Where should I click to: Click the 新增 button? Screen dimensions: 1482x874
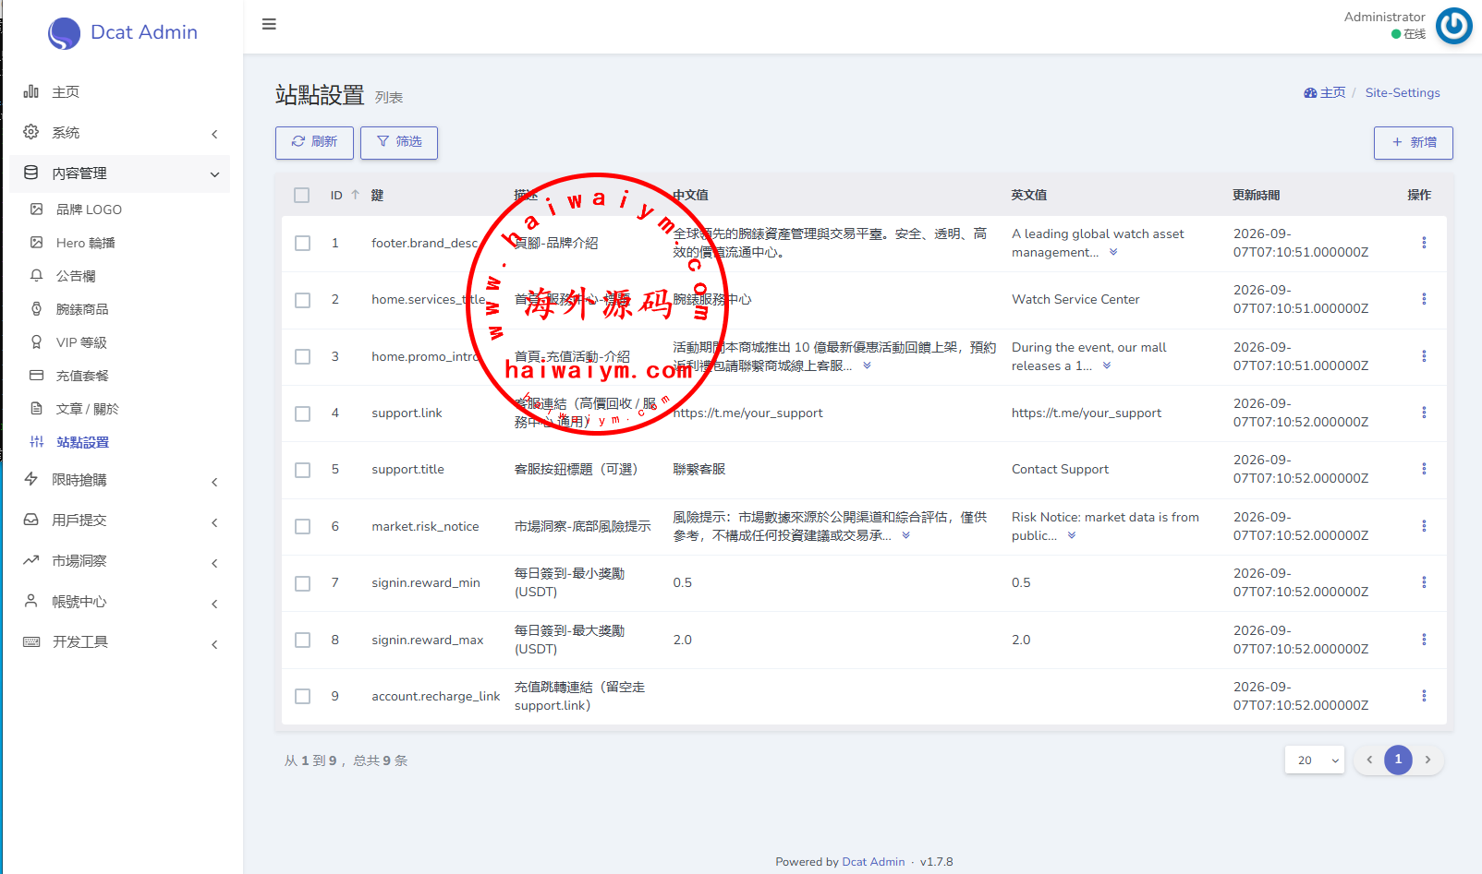click(1413, 143)
